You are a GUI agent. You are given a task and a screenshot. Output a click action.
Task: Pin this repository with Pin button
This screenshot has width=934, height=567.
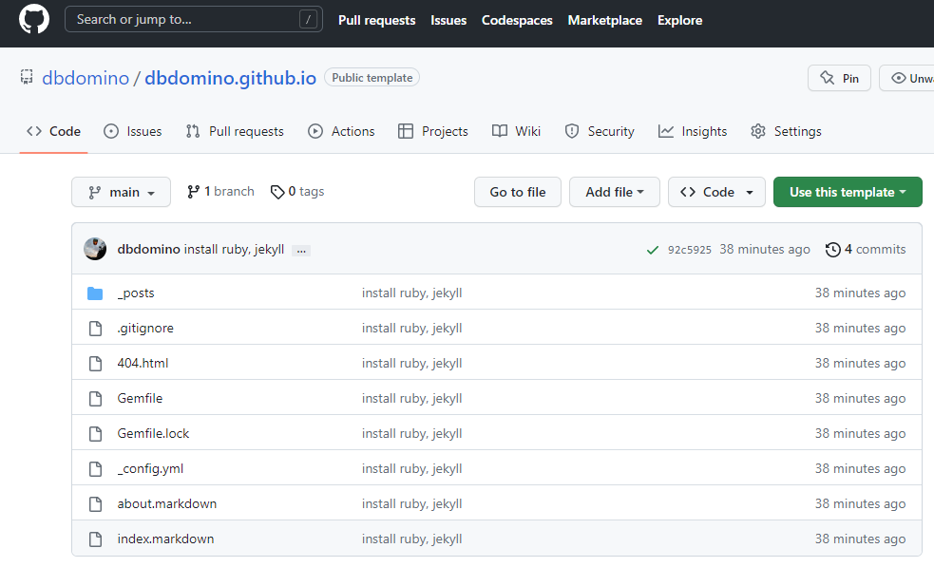(x=839, y=78)
